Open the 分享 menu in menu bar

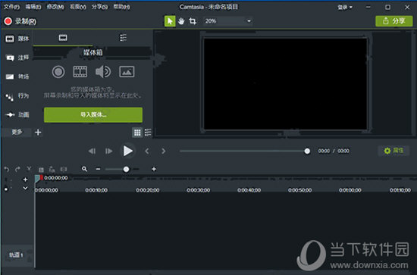pos(99,7)
